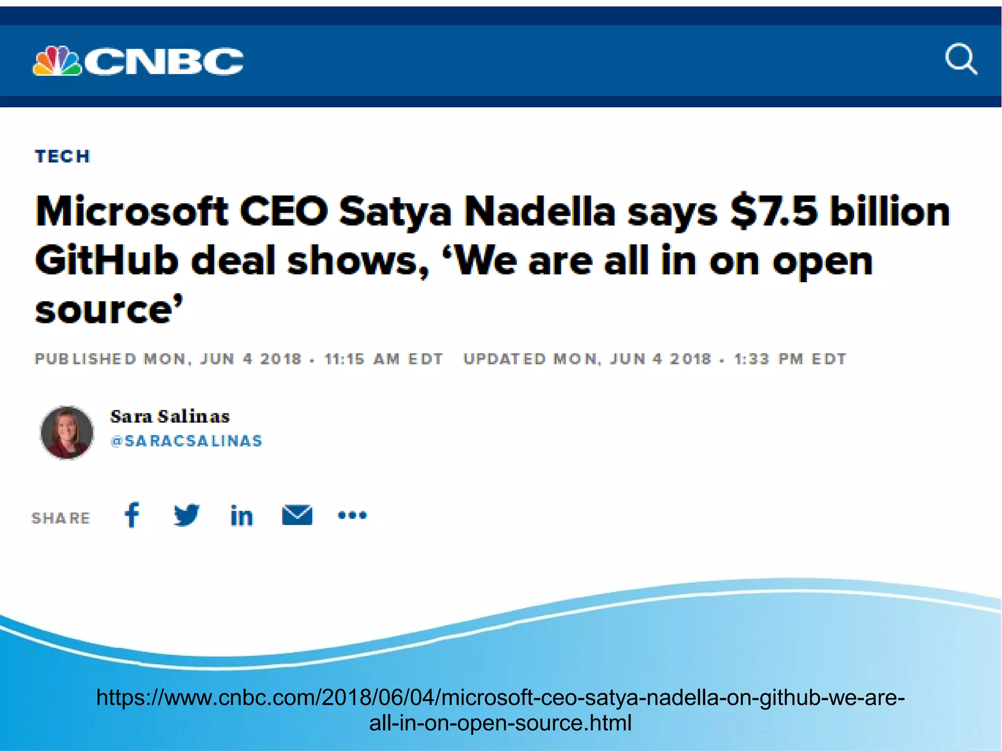1002x751 pixels.
Task: Share the article on Facebook
Action: tap(132, 515)
